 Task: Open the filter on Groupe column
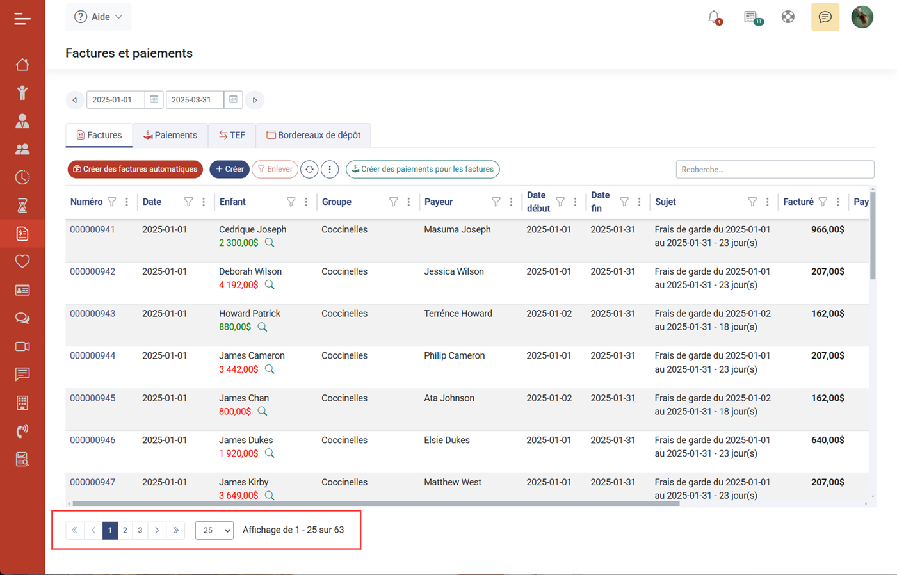[x=393, y=202]
